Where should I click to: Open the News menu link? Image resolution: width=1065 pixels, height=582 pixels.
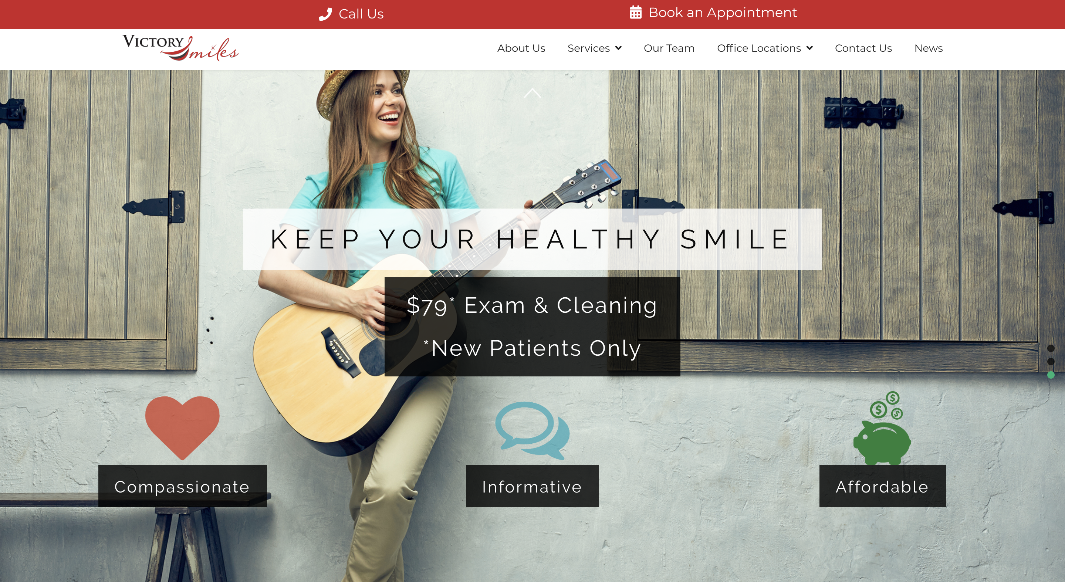[x=928, y=48]
